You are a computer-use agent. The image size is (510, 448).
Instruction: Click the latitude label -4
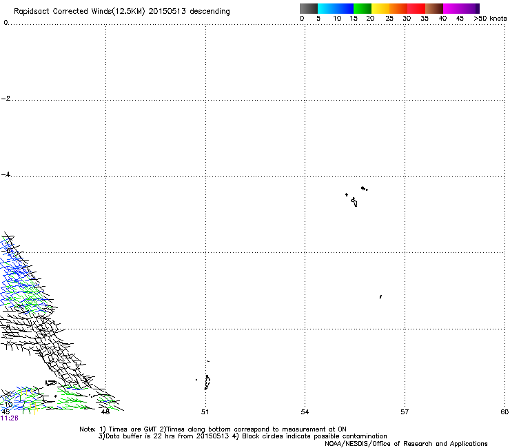[x=6, y=174]
